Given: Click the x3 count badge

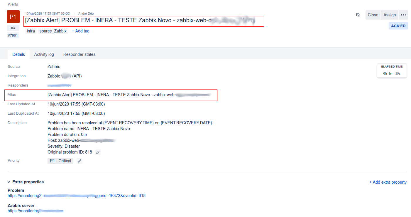Looking at the screenshot, I should pyautogui.click(x=13, y=28).
